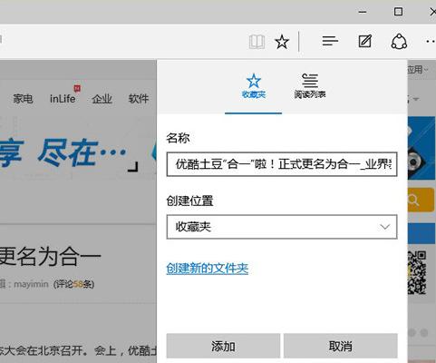The height and width of the screenshot is (363, 436).
Task: Open the 企业 navigation item
Action: tap(102, 99)
